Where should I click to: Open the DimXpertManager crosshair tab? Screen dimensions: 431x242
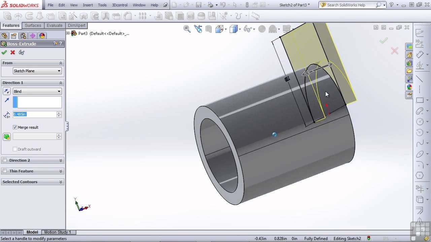coord(33,36)
